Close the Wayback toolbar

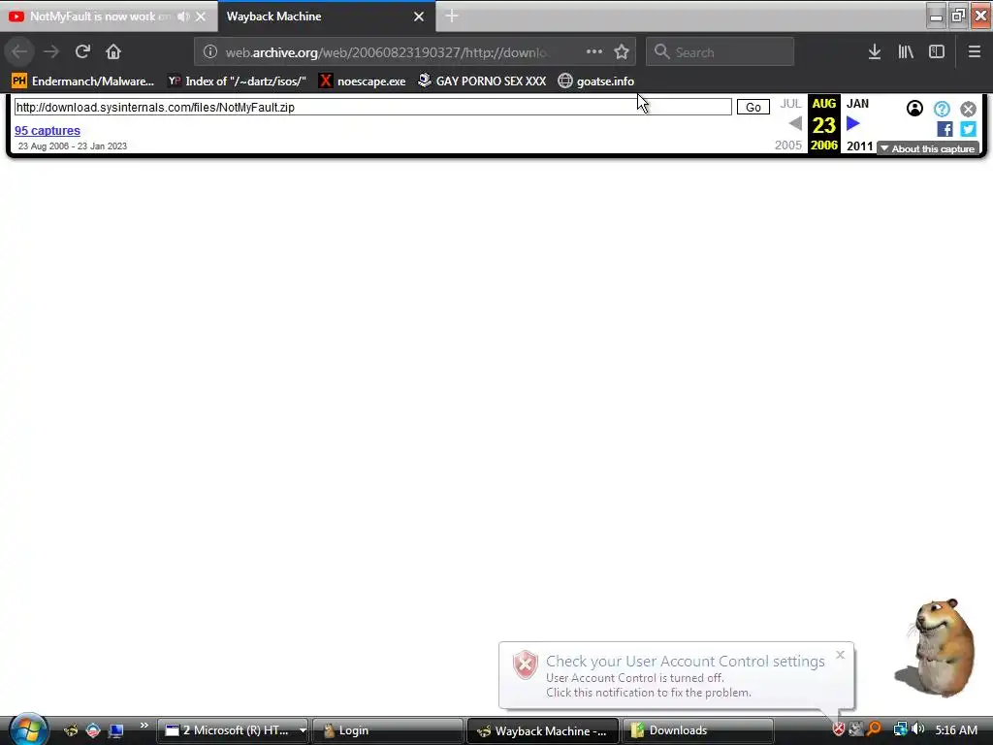pyautogui.click(x=968, y=109)
